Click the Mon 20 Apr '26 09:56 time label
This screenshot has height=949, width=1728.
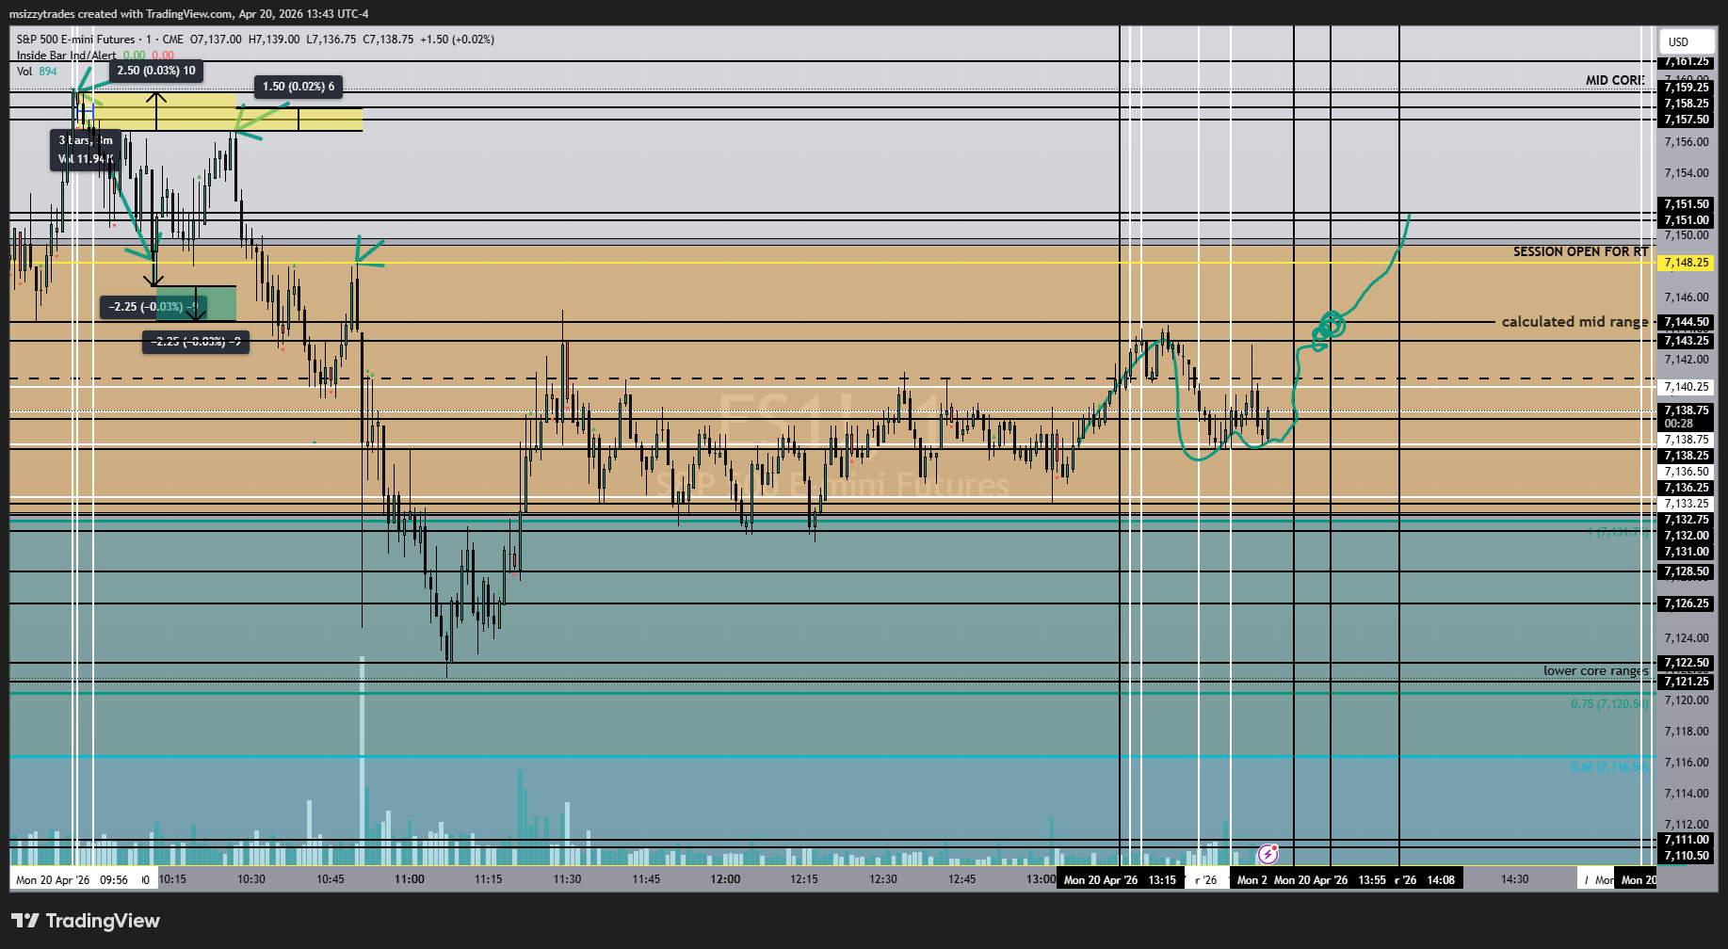pos(72,880)
